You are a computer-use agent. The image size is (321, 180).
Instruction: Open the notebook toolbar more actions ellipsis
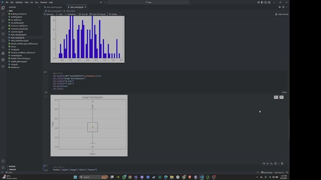tap(120, 14)
